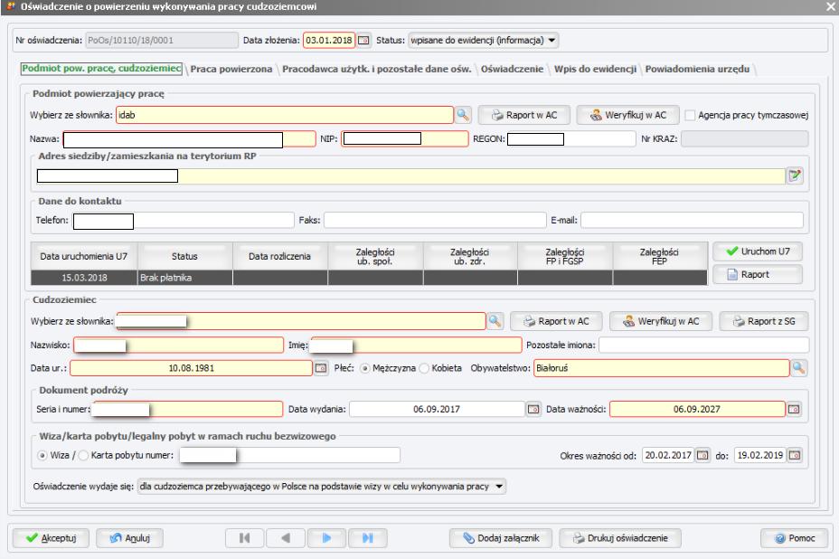The width and height of the screenshot is (839, 559).
Task: Click Weryfikuj w AC for Podmiot
Action: tap(627, 115)
